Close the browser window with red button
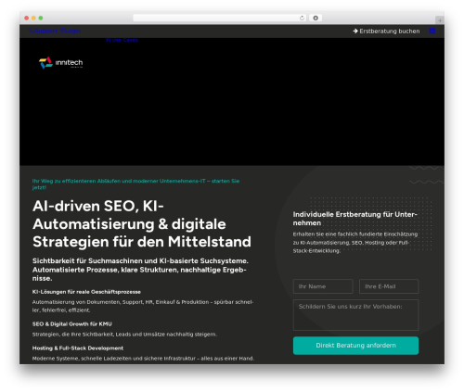 [27, 18]
